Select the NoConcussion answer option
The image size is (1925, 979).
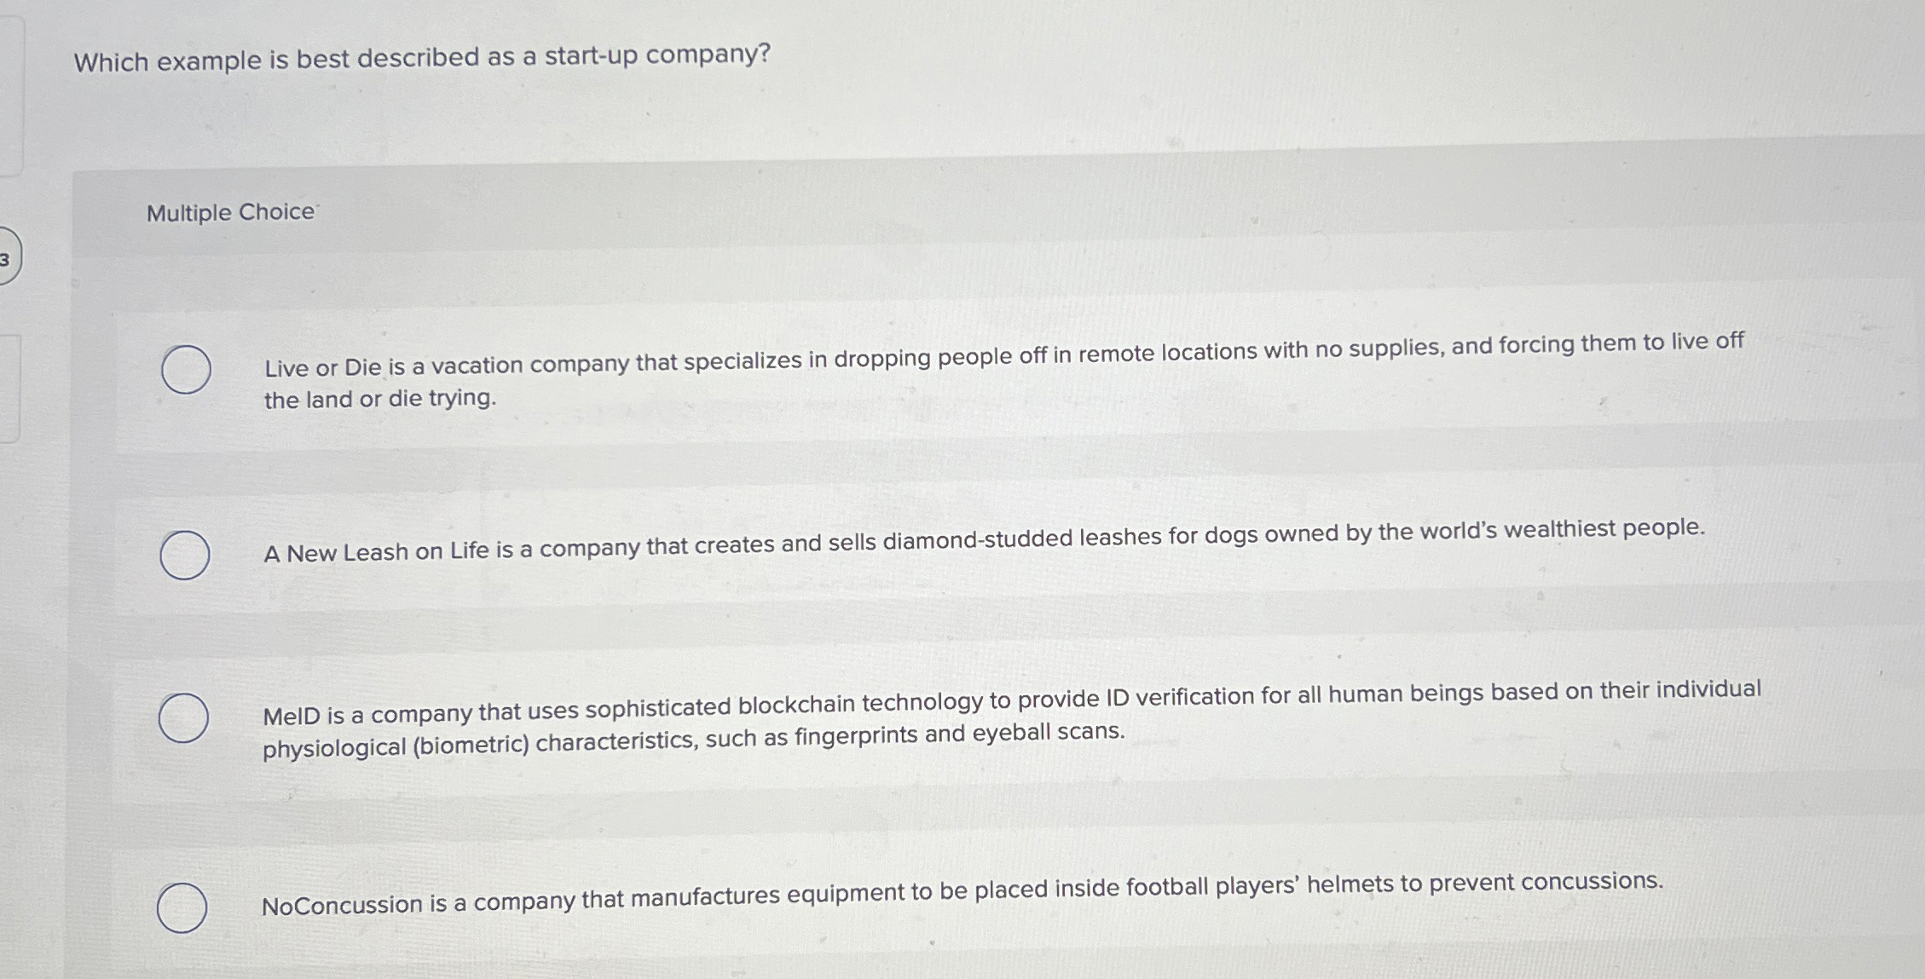tap(183, 908)
